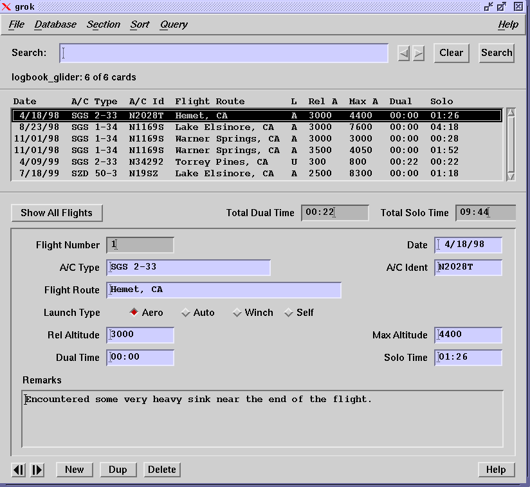
Task: Click the 'logbook_glider: 6 of 6 cards' status text
Action: (74, 77)
